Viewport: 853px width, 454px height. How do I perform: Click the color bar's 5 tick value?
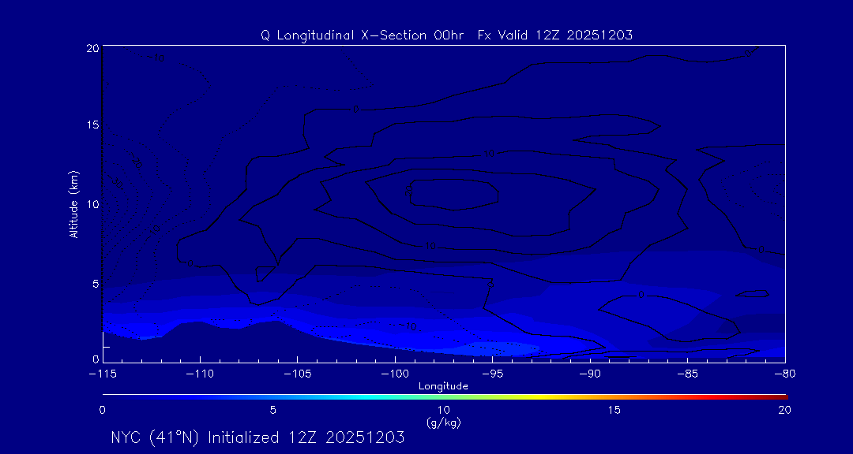tap(273, 411)
